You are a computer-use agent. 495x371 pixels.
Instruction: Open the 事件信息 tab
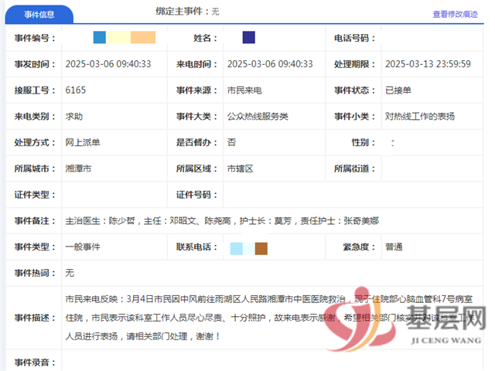(39, 15)
